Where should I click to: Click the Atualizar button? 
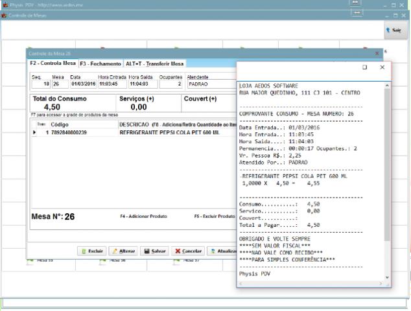point(222,251)
